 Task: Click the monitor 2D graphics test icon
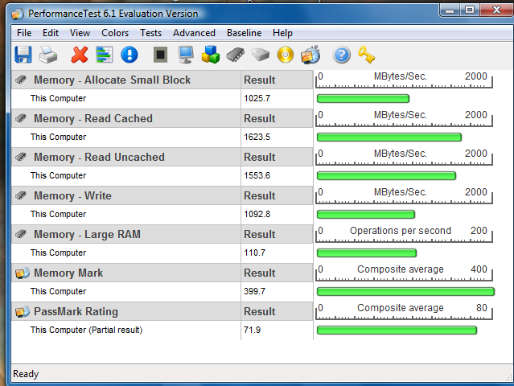pyautogui.click(x=186, y=55)
